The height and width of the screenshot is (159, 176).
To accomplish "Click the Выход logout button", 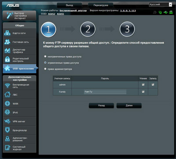I will coord(70,5).
